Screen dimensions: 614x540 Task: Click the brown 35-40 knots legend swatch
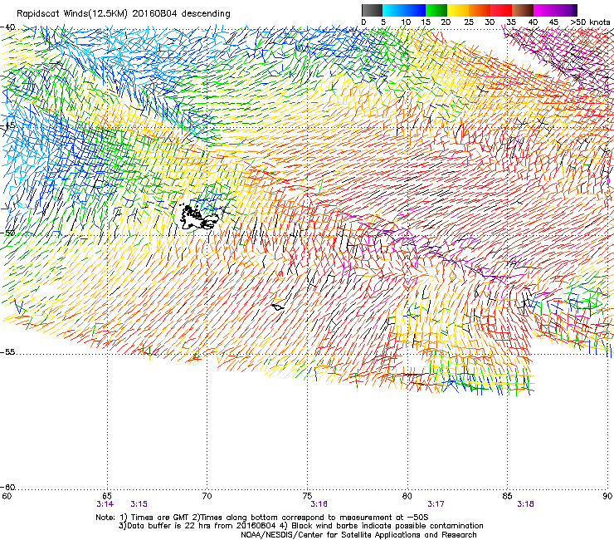(523, 10)
